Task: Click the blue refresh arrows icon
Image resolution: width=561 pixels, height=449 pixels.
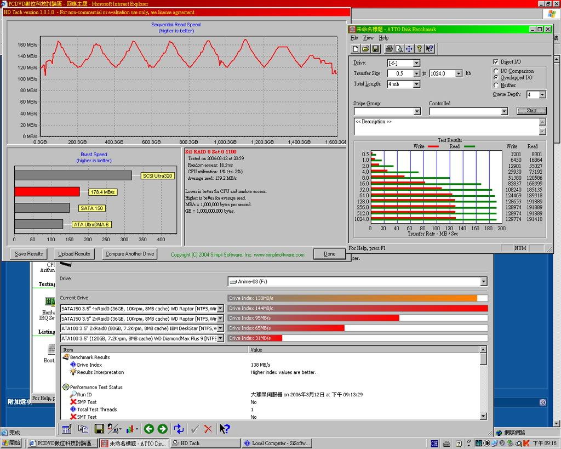Action: coord(179,429)
